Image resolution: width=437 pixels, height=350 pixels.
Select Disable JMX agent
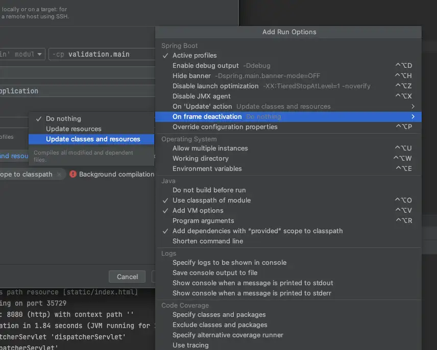tap(288, 96)
